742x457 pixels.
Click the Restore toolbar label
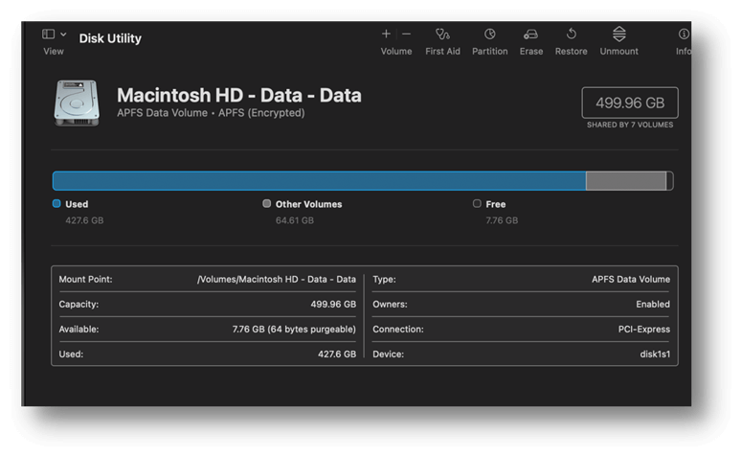pyautogui.click(x=572, y=51)
